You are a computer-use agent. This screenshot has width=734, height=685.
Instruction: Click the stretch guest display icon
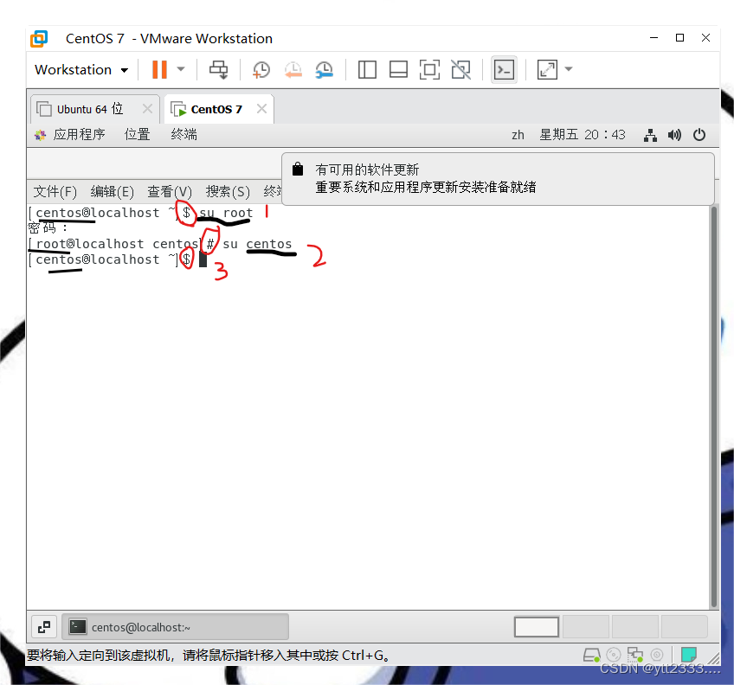pyautogui.click(x=547, y=70)
